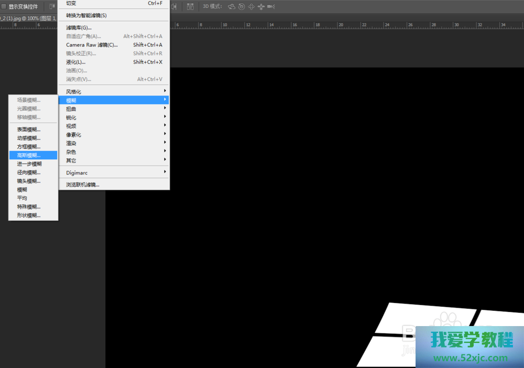Enable the 显示变换控件 checkbox
This screenshot has width=524, height=368.
coord(4,7)
